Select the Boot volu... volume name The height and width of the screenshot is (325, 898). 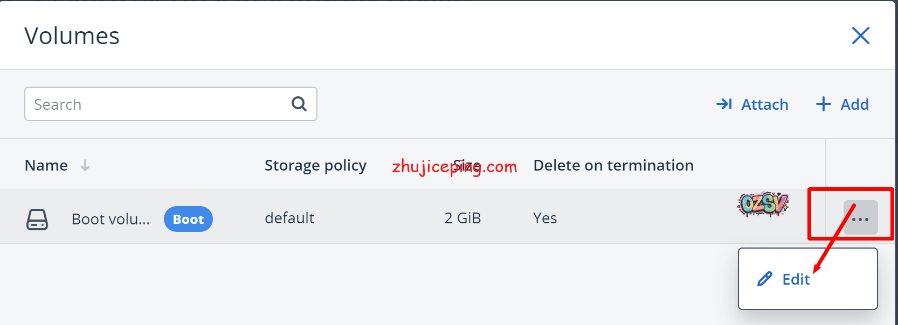(x=110, y=219)
